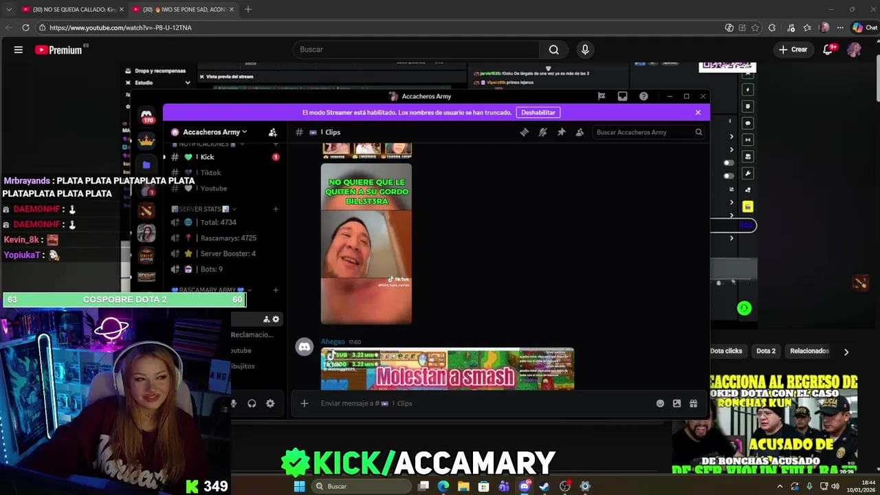Open Discord help question mark icon
The height and width of the screenshot is (495, 880).
[x=643, y=96]
